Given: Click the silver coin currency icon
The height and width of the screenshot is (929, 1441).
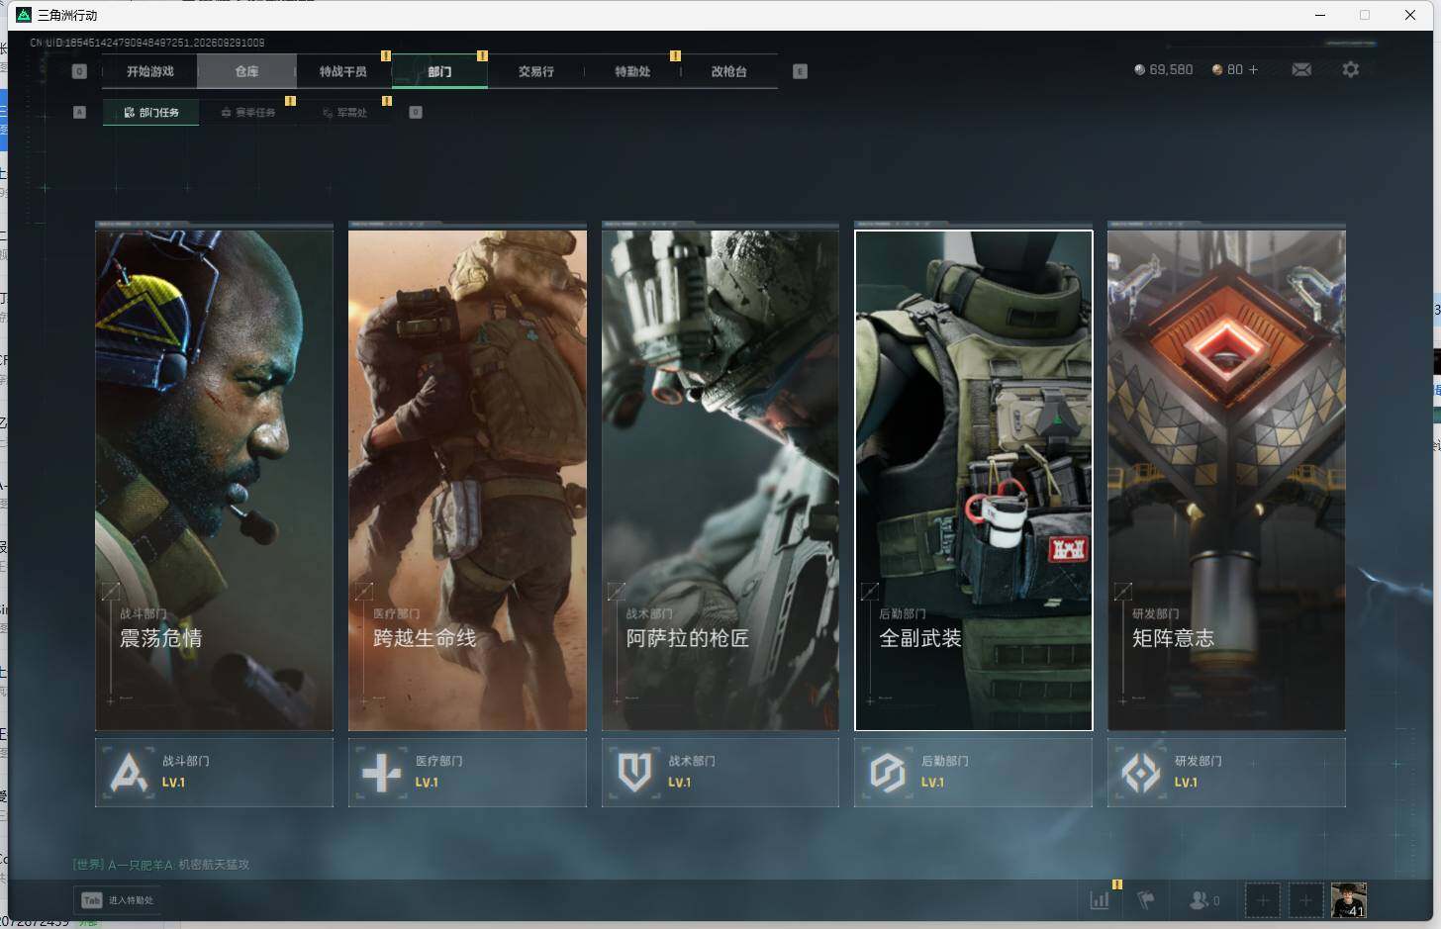Looking at the screenshot, I should (1139, 70).
